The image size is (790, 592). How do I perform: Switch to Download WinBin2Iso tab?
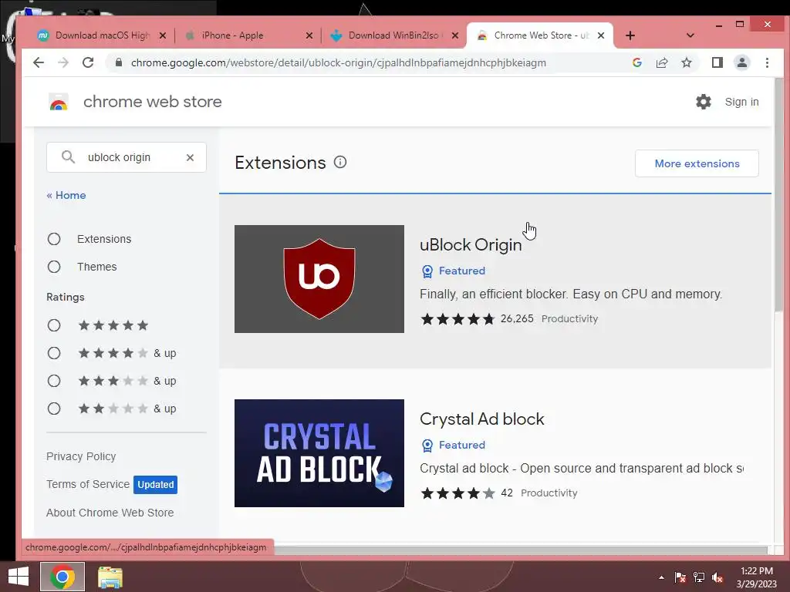tap(393, 35)
